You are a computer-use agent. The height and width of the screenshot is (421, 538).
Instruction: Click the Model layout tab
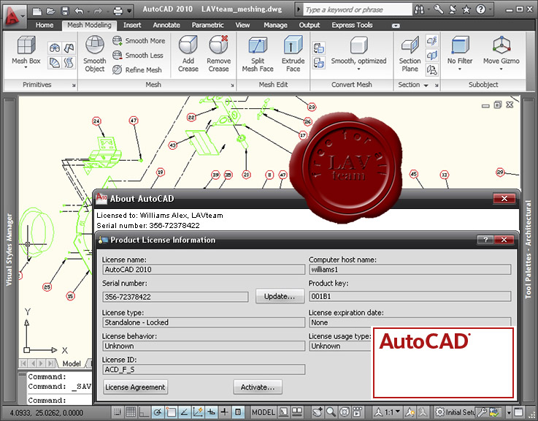point(72,363)
